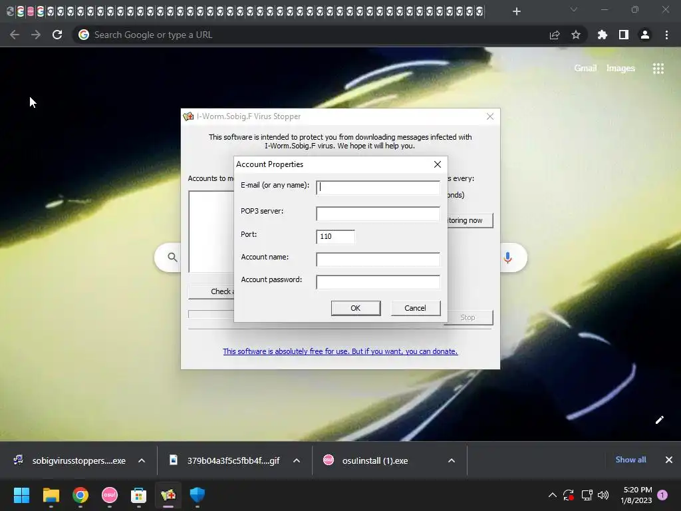Share this page via address bar icon
This screenshot has height=511, width=681.
(x=555, y=35)
